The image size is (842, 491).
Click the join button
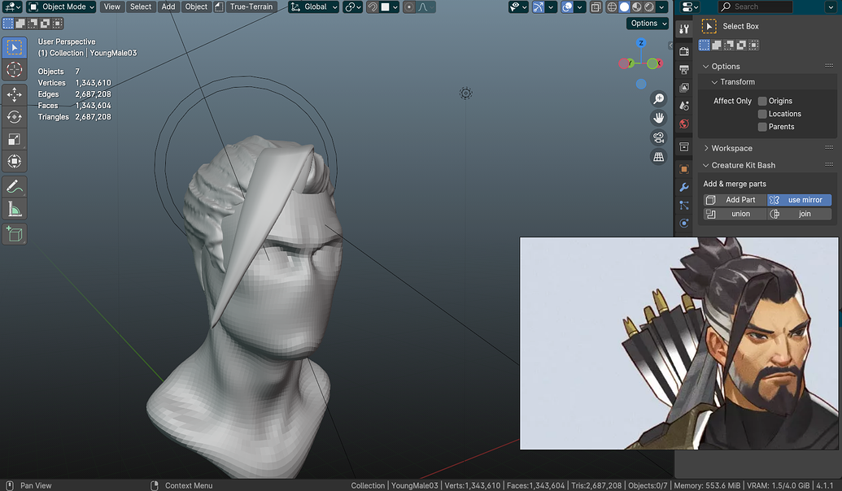point(799,214)
